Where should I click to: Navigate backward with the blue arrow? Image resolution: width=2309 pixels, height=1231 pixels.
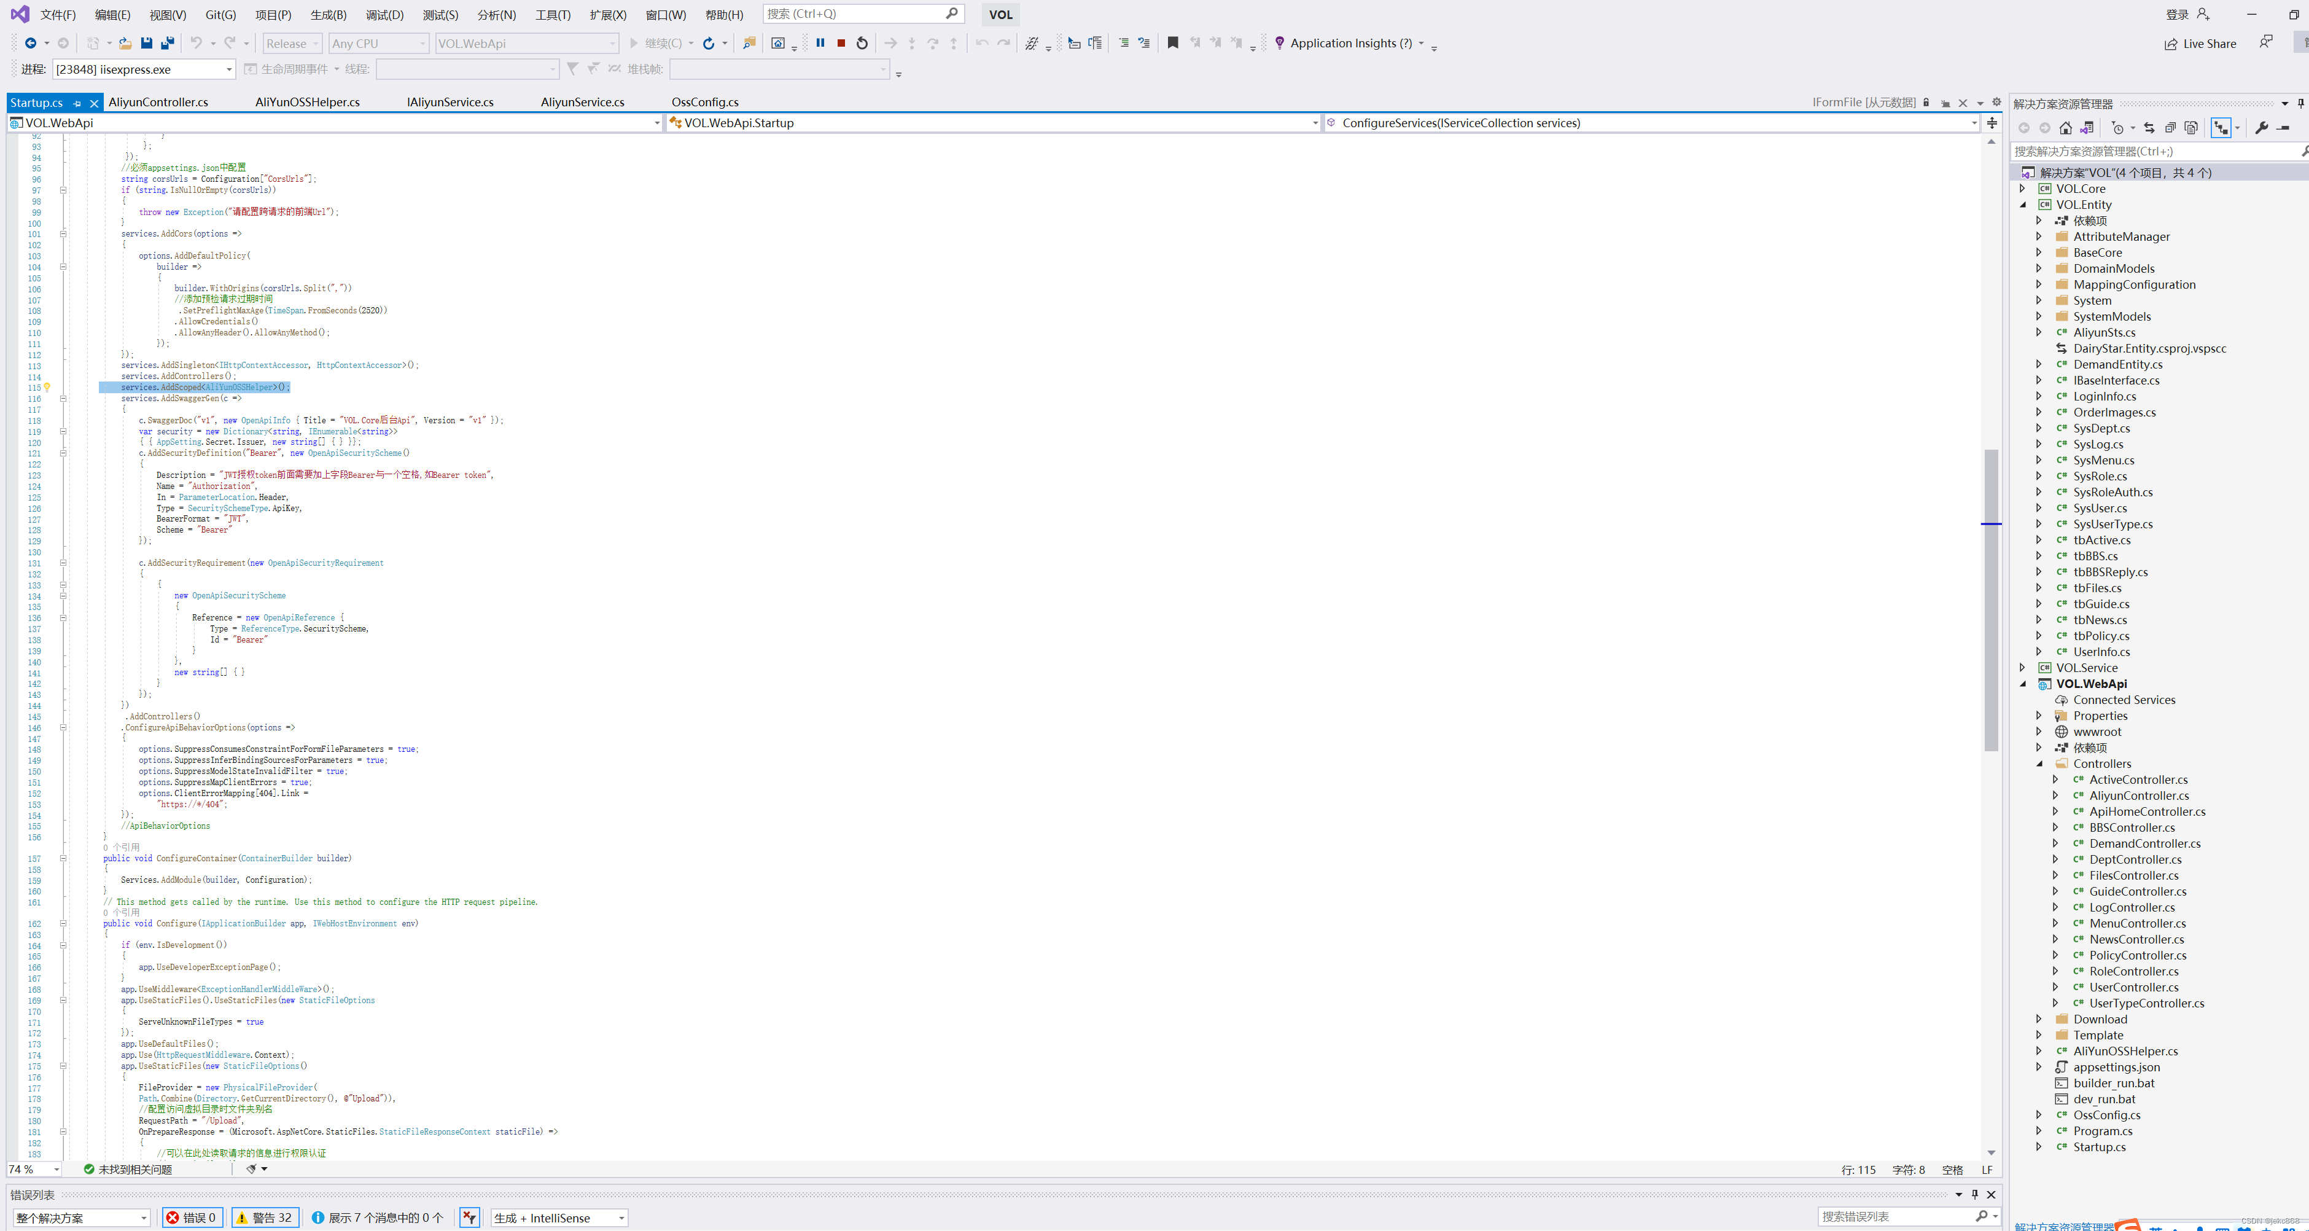point(31,43)
